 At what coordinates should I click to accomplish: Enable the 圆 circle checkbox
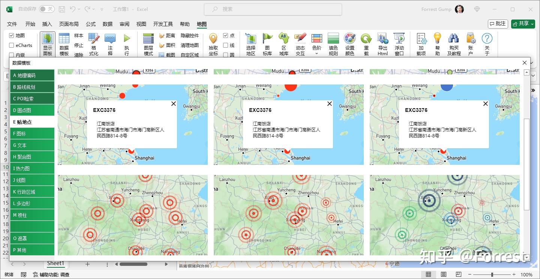point(225,55)
